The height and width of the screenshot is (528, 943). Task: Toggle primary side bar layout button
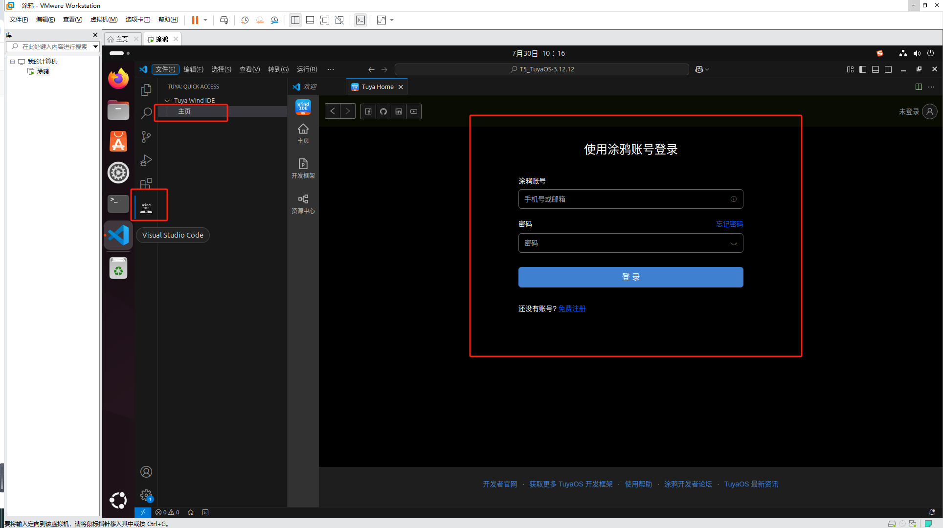(x=863, y=69)
